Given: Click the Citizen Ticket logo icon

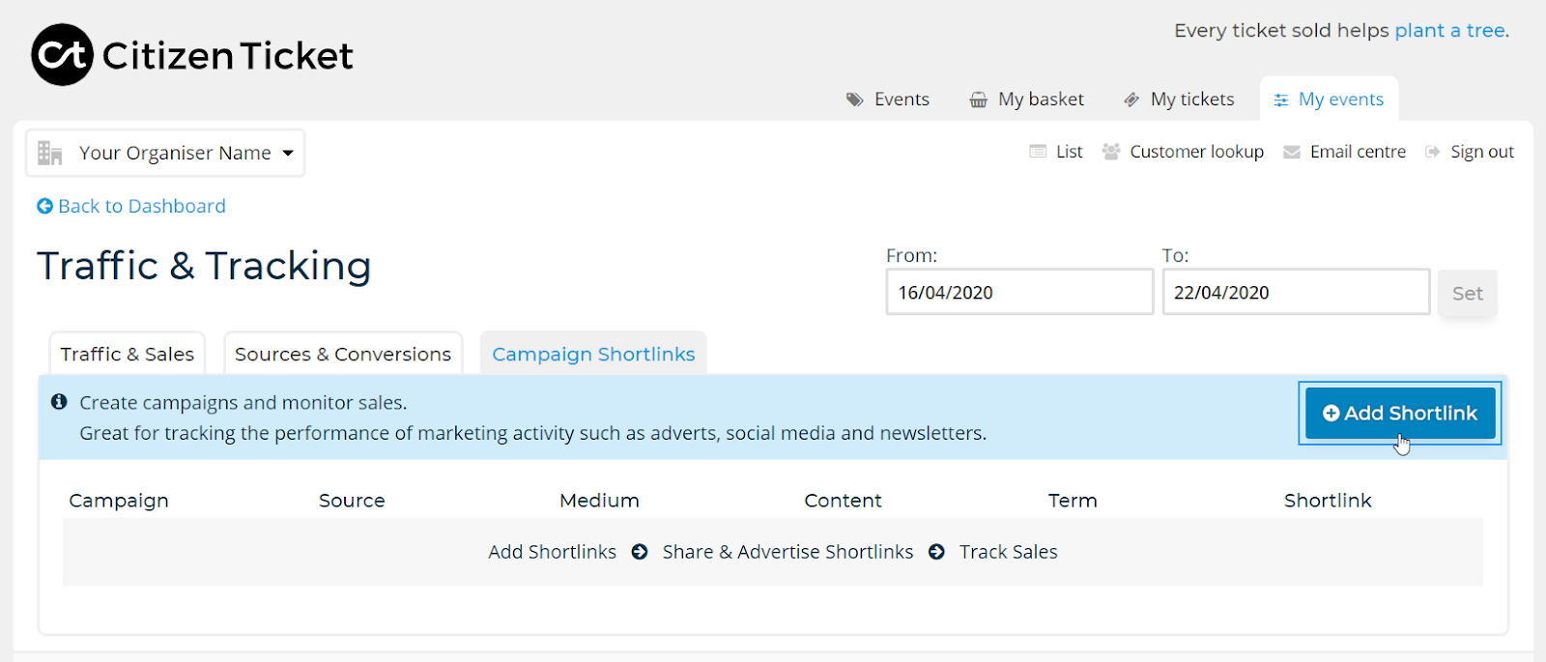Looking at the screenshot, I should (63, 55).
